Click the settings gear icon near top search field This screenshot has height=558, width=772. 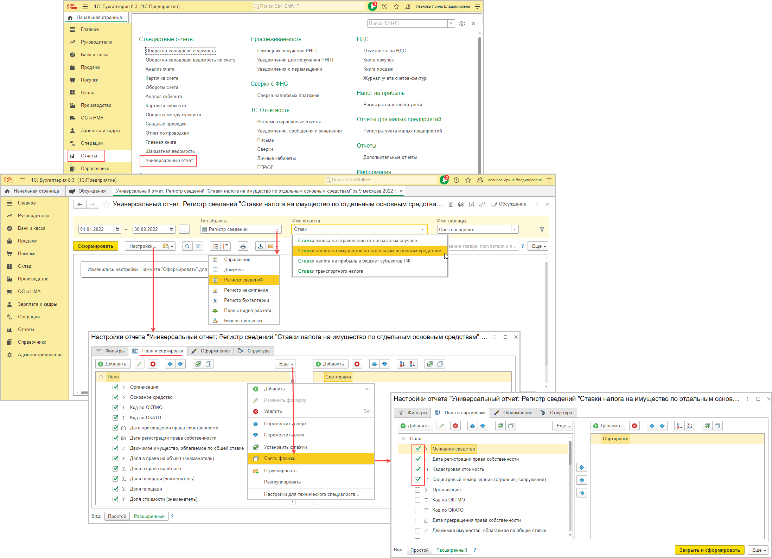[x=462, y=24]
